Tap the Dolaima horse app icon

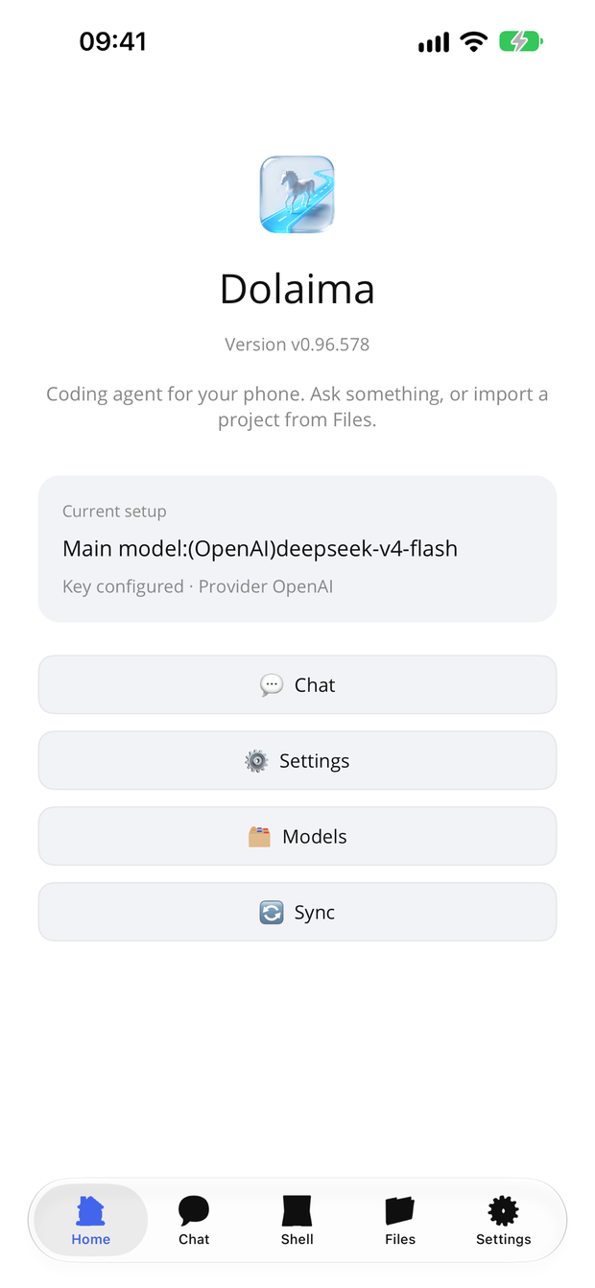[297, 195]
